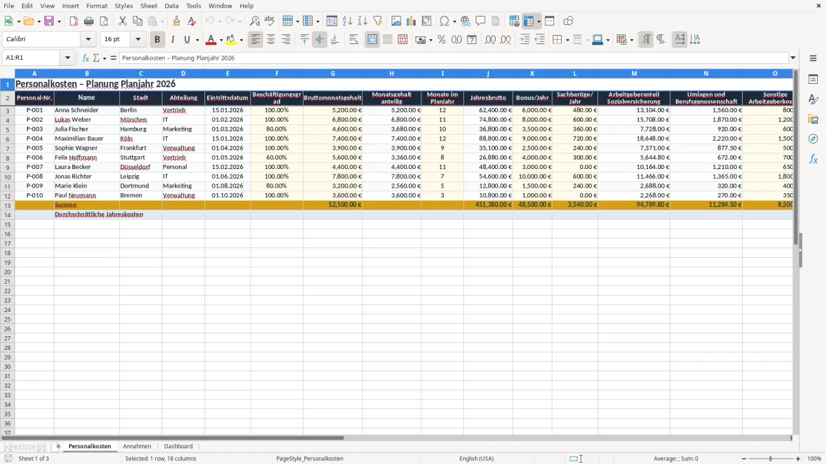Open the Gallery sidebar panel
The height and width of the screenshot is (464, 826).
coord(813,120)
